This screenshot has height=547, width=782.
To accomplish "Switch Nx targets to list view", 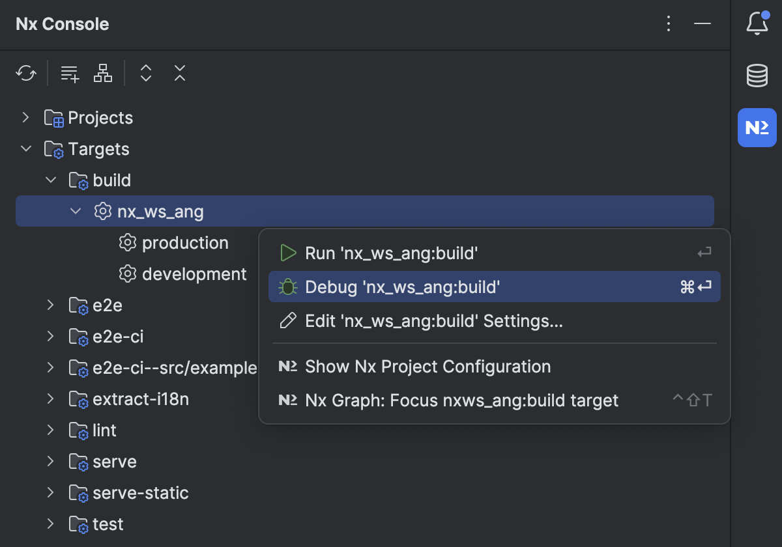I will point(69,73).
